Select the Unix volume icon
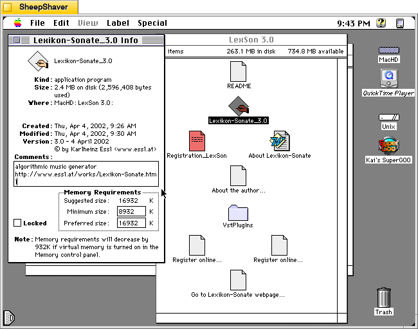This screenshot has width=418, height=329. [x=389, y=117]
